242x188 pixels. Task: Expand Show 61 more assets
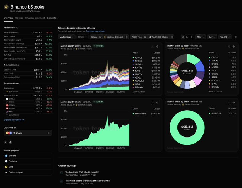tap(13, 115)
